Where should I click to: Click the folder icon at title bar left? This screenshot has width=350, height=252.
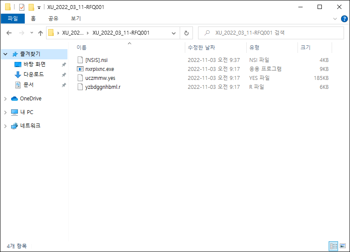point(8,7)
